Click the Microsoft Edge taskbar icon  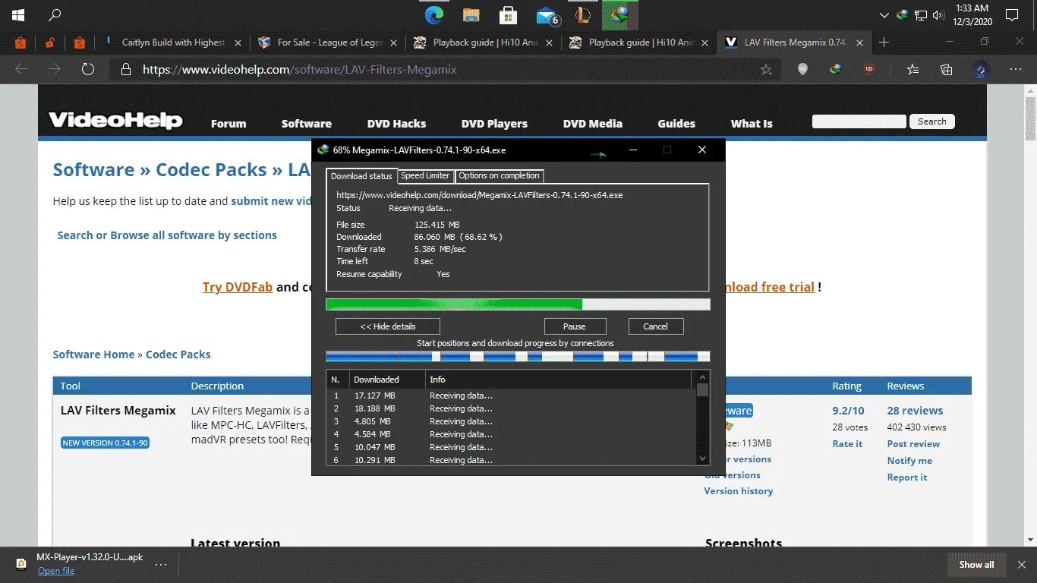pyautogui.click(x=434, y=15)
